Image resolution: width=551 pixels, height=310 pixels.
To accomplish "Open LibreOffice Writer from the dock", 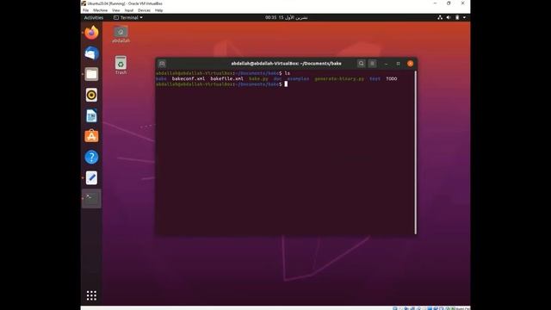I will [x=91, y=115].
